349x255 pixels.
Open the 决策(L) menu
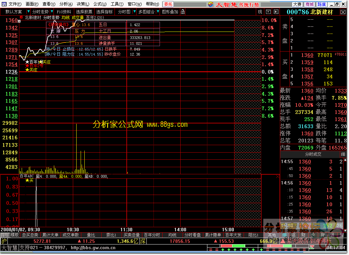[x=83, y=4]
